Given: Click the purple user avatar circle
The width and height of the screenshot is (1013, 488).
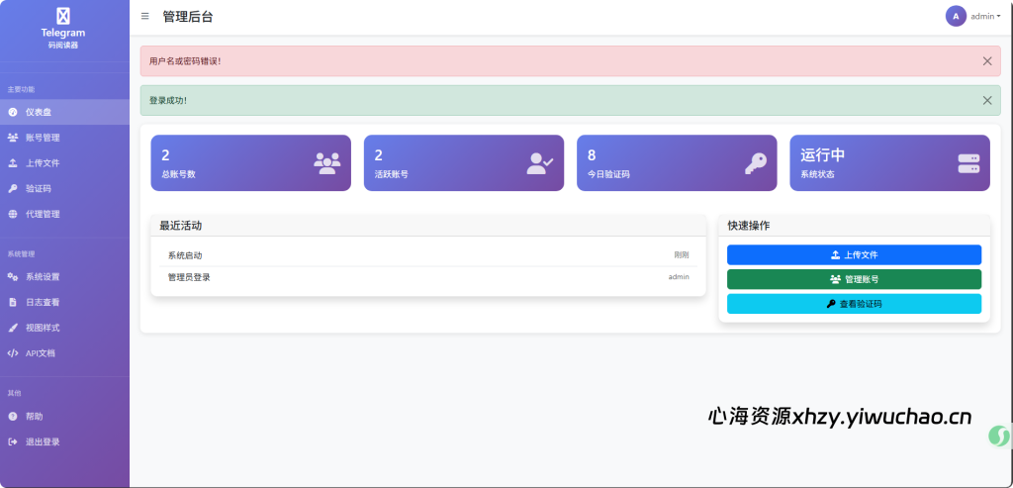Looking at the screenshot, I should [956, 16].
